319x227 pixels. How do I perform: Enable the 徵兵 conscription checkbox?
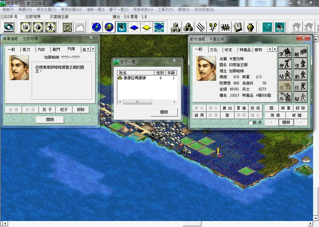[251, 122]
